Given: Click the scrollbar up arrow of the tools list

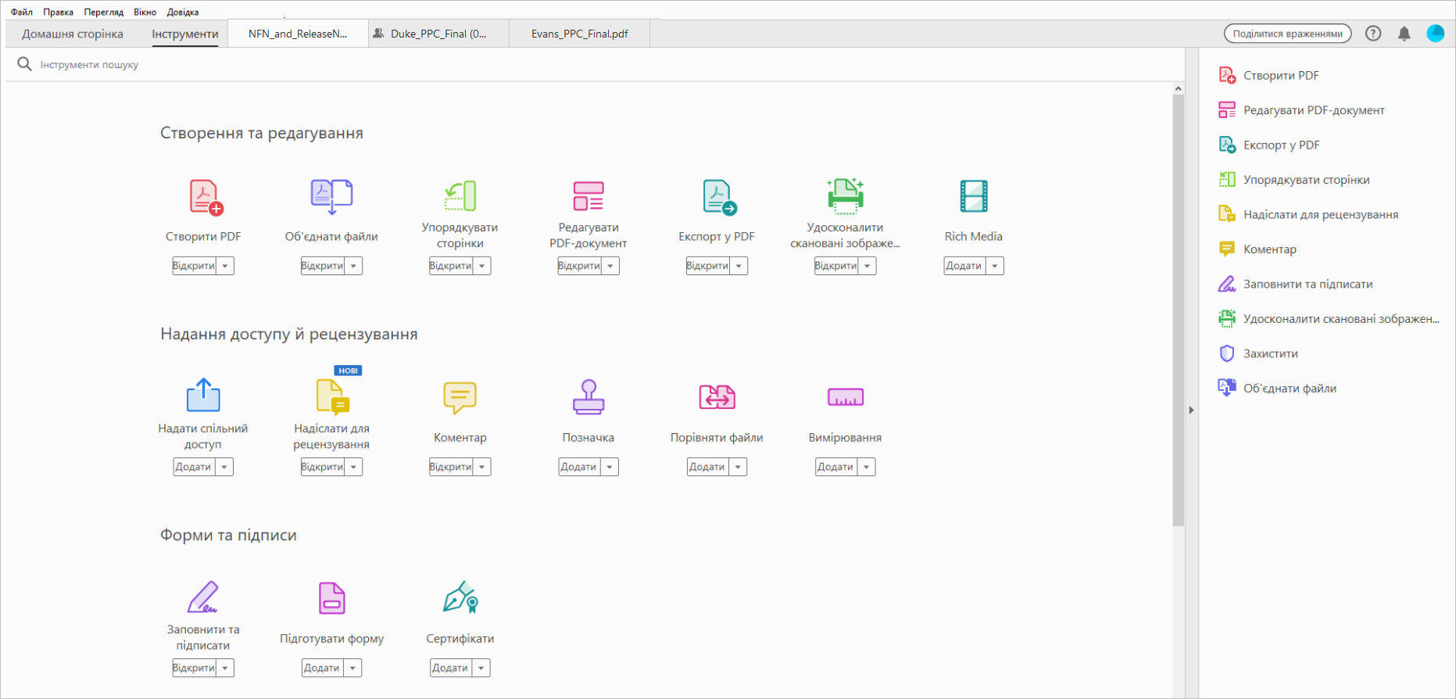Looking at the screenshot, I should pos(1179,88).
